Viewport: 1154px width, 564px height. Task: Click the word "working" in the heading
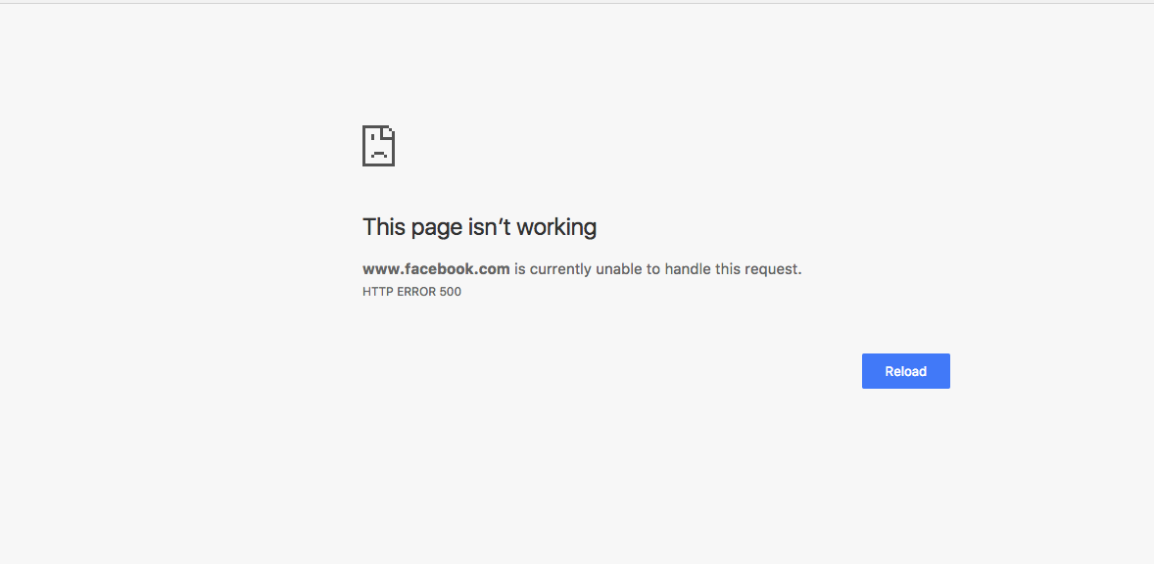556,228
